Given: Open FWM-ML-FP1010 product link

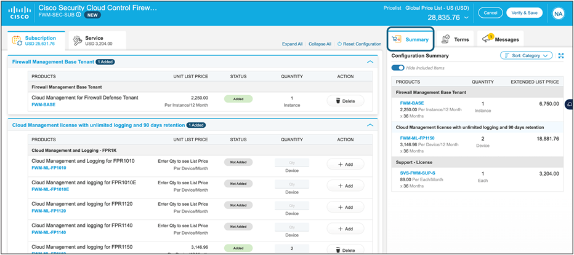Looking at the screenshot, I should pyautogui.click(x=49, y=168).
